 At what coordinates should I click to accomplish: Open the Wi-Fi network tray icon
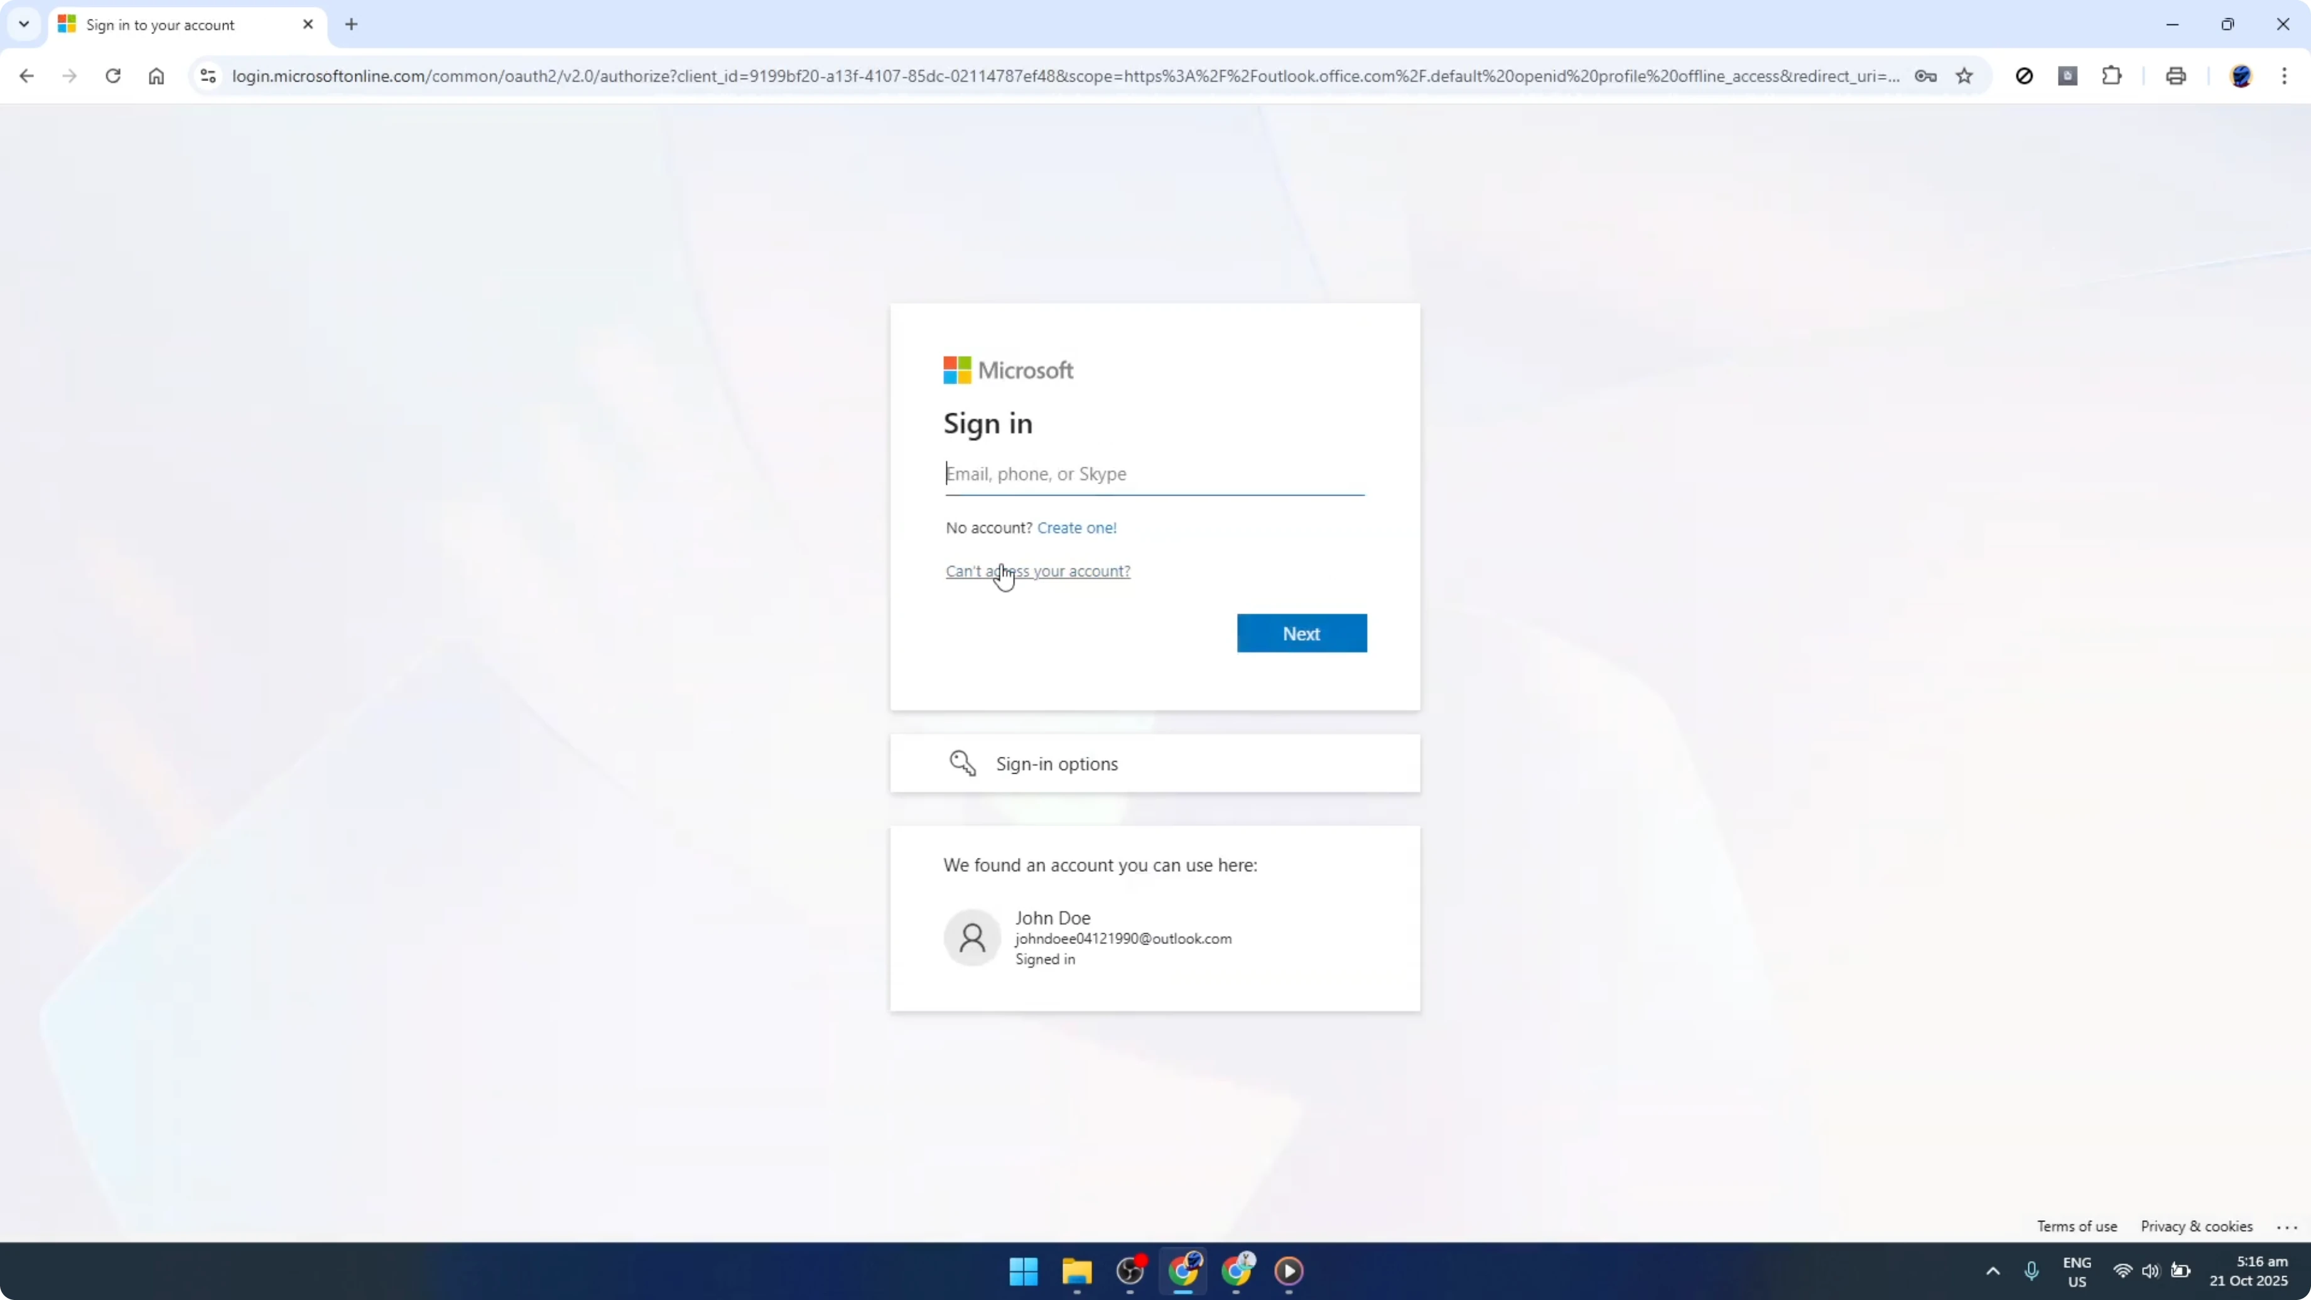click(x=2123, y=1271)
